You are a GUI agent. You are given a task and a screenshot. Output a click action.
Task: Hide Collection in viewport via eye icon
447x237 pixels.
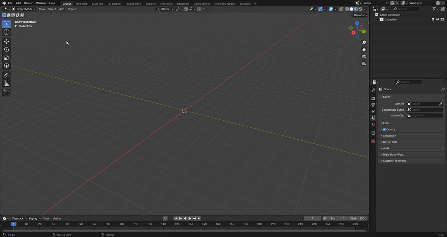tap(437, 19)
